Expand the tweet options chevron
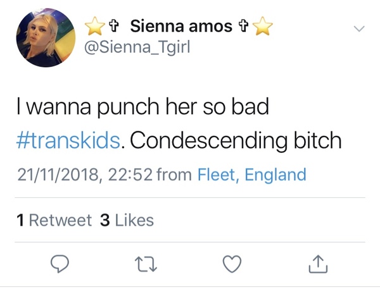The height and width of the screenshot is (292, 380). click(x=358, y=29)
